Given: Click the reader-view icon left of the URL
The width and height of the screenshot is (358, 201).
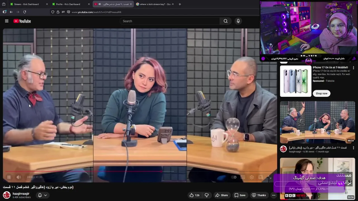Looking at the screenshot, I should (69, 12).
